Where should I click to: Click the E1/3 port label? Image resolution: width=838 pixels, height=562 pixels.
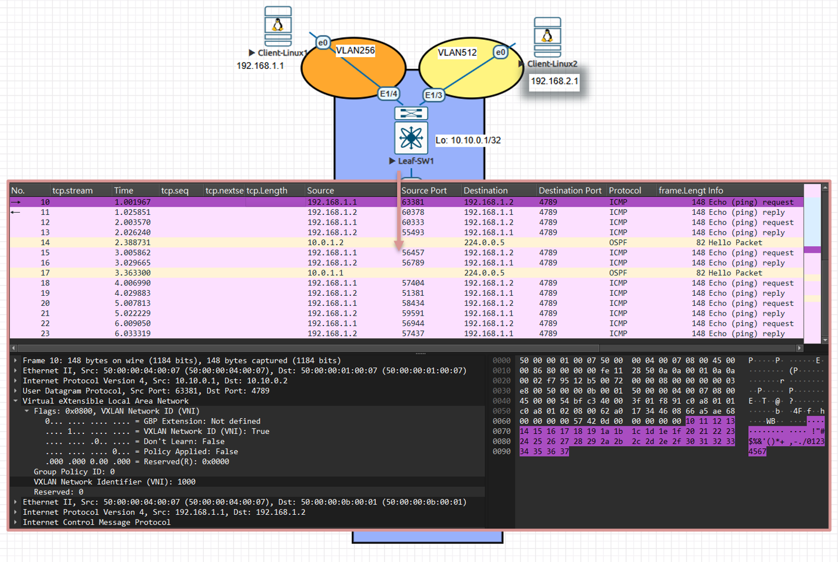(x=433, y=95)
